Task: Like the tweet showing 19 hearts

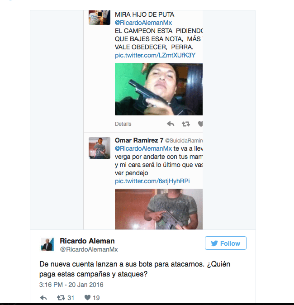Action: pyautogui.click(x=87, y=297)
